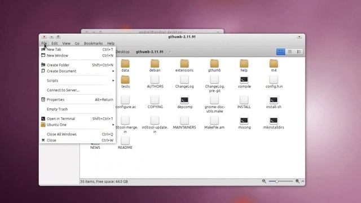Click the zoom out magnifier icon
Viewport: 361px width, 203px height.
tap(264, 182)
